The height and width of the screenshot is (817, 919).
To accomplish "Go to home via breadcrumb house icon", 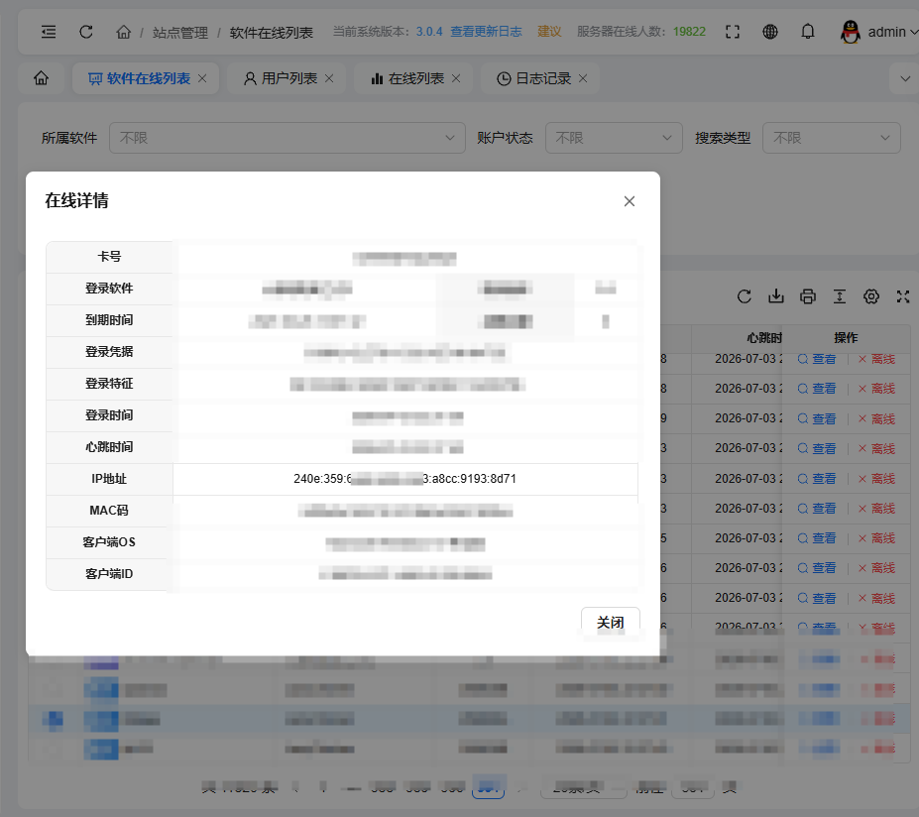I will pyautogui.click(x=124, y=32).
